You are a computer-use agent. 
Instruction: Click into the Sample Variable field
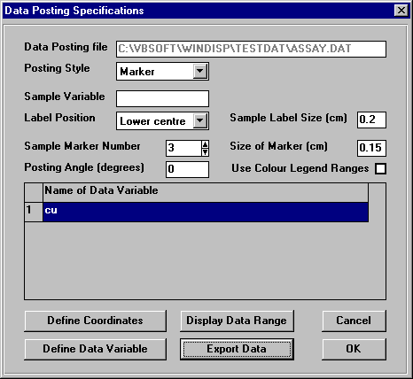pyautogui.click(x=162, y=98)
